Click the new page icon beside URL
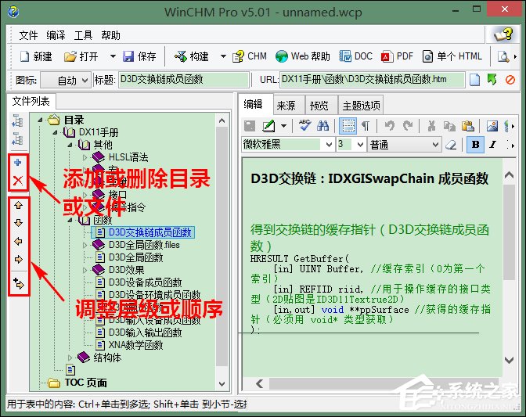 (x=474, y=80)
